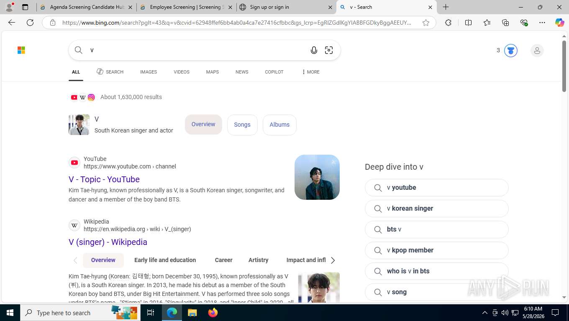This screenshot has height=321, width=569.
Task: Search suggestion who is v in bts
Action: coord(437,271)
